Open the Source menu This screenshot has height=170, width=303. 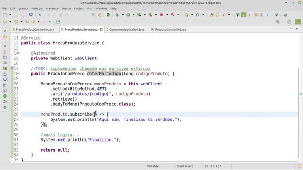click(23, 8)
